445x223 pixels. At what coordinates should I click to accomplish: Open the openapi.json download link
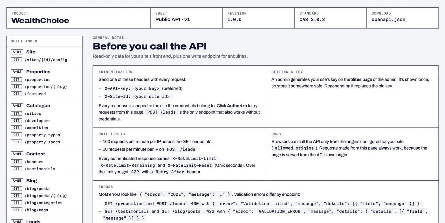click(388, 19)
